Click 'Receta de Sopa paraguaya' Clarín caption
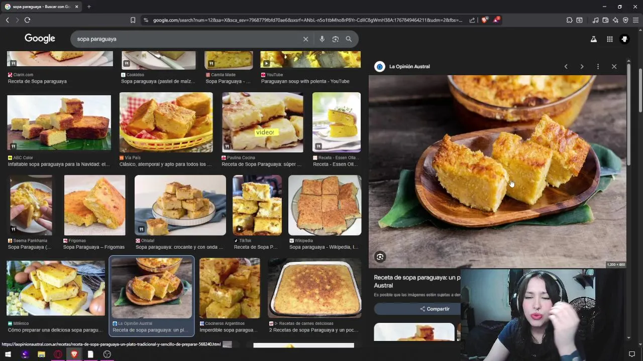 pyautogui.click(x=37, y=81)
